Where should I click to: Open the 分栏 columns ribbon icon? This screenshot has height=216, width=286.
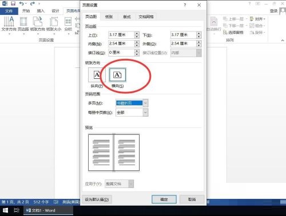tap(68, 25)
